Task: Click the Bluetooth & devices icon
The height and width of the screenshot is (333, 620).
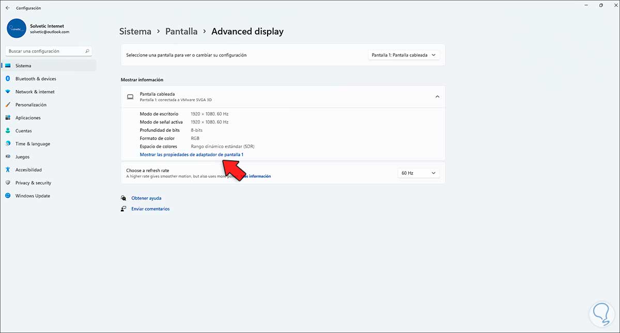Action: coord(8,79)
